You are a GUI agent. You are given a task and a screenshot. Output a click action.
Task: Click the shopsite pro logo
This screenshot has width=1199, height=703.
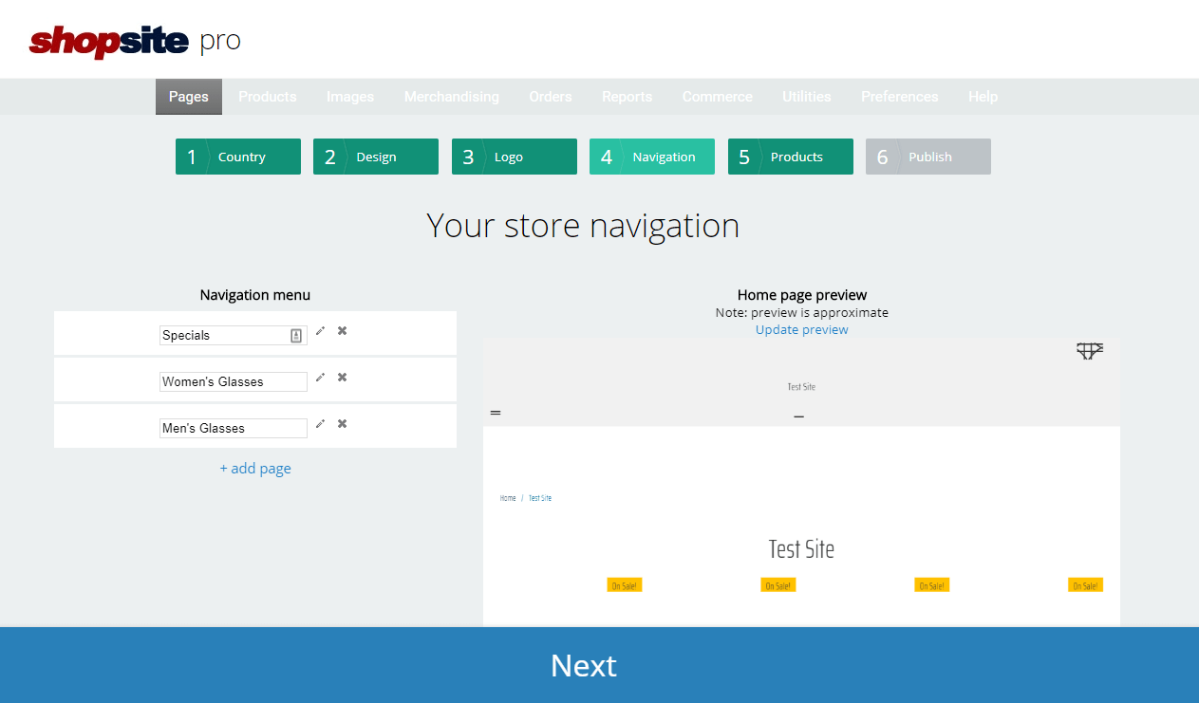[135, 41]
